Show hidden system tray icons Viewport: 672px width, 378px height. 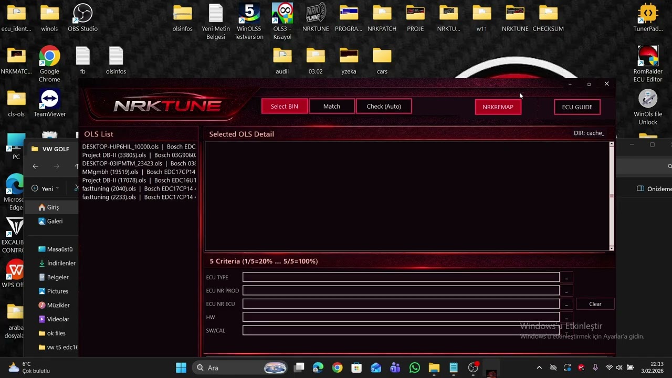pyautogui.click(x=539, y=367)
